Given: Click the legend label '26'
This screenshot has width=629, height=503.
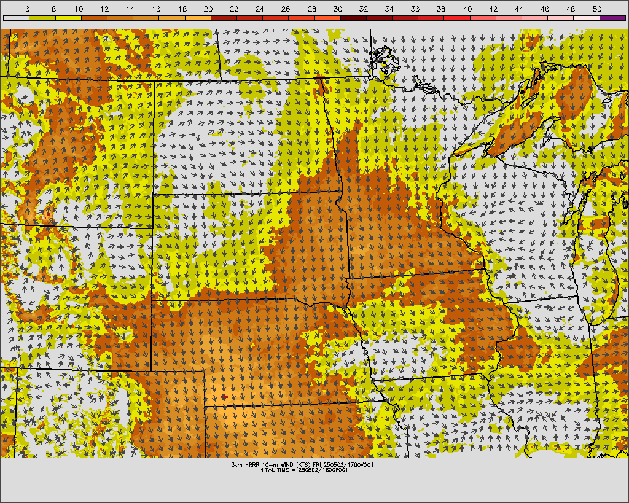Looking at the screenshot, I should pyautogui.click(x=286, y=9).
